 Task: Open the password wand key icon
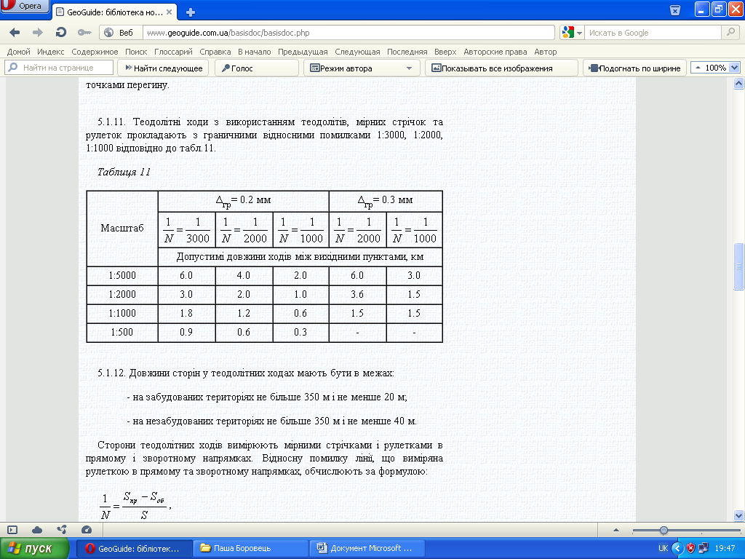pyautogui.click(x=84, y=32)
